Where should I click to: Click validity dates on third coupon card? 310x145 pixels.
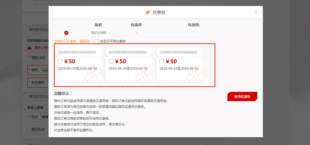click(179, 69)
